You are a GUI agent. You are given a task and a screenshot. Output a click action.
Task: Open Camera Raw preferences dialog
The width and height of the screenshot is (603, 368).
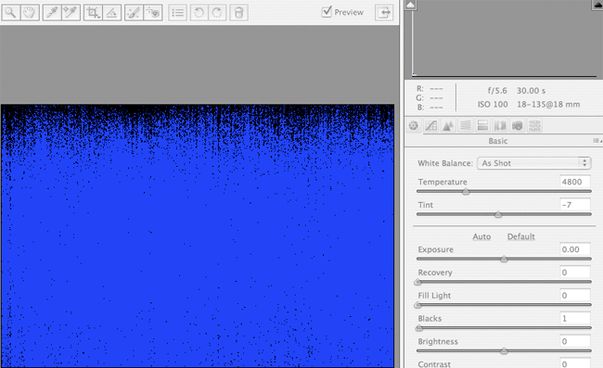(x=178, y=12)
